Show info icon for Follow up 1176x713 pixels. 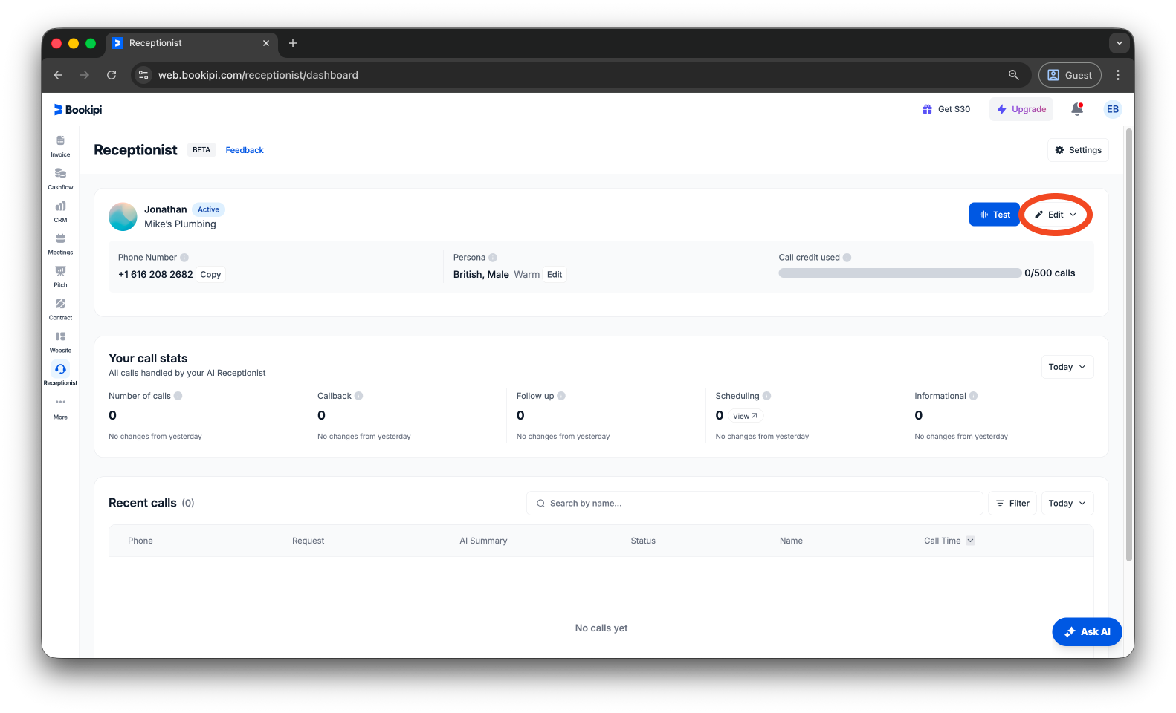click(x=561, y=396)
